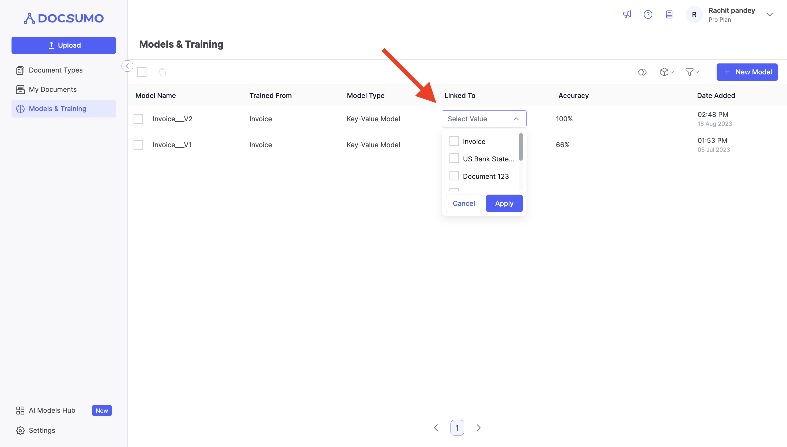Select the Invoice__V1 row checkbox
Screen dimensions: 787x447
tap(138, 145)
